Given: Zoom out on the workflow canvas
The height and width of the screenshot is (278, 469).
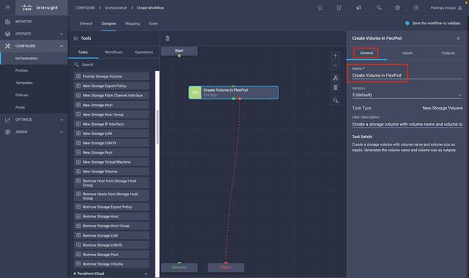Looking at the screenshot, I should pos(335,65).
